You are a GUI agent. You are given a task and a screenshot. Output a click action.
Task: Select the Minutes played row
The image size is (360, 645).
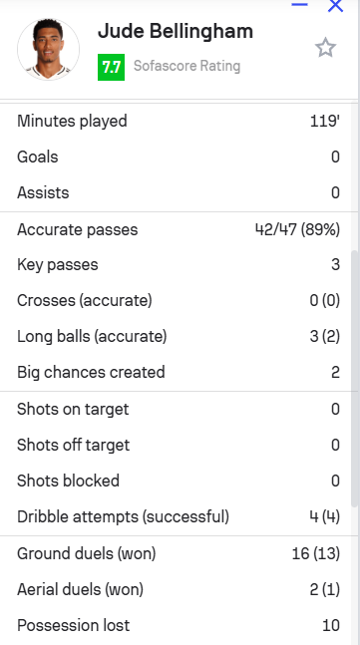pyautogui.click(x=177, y=122)
